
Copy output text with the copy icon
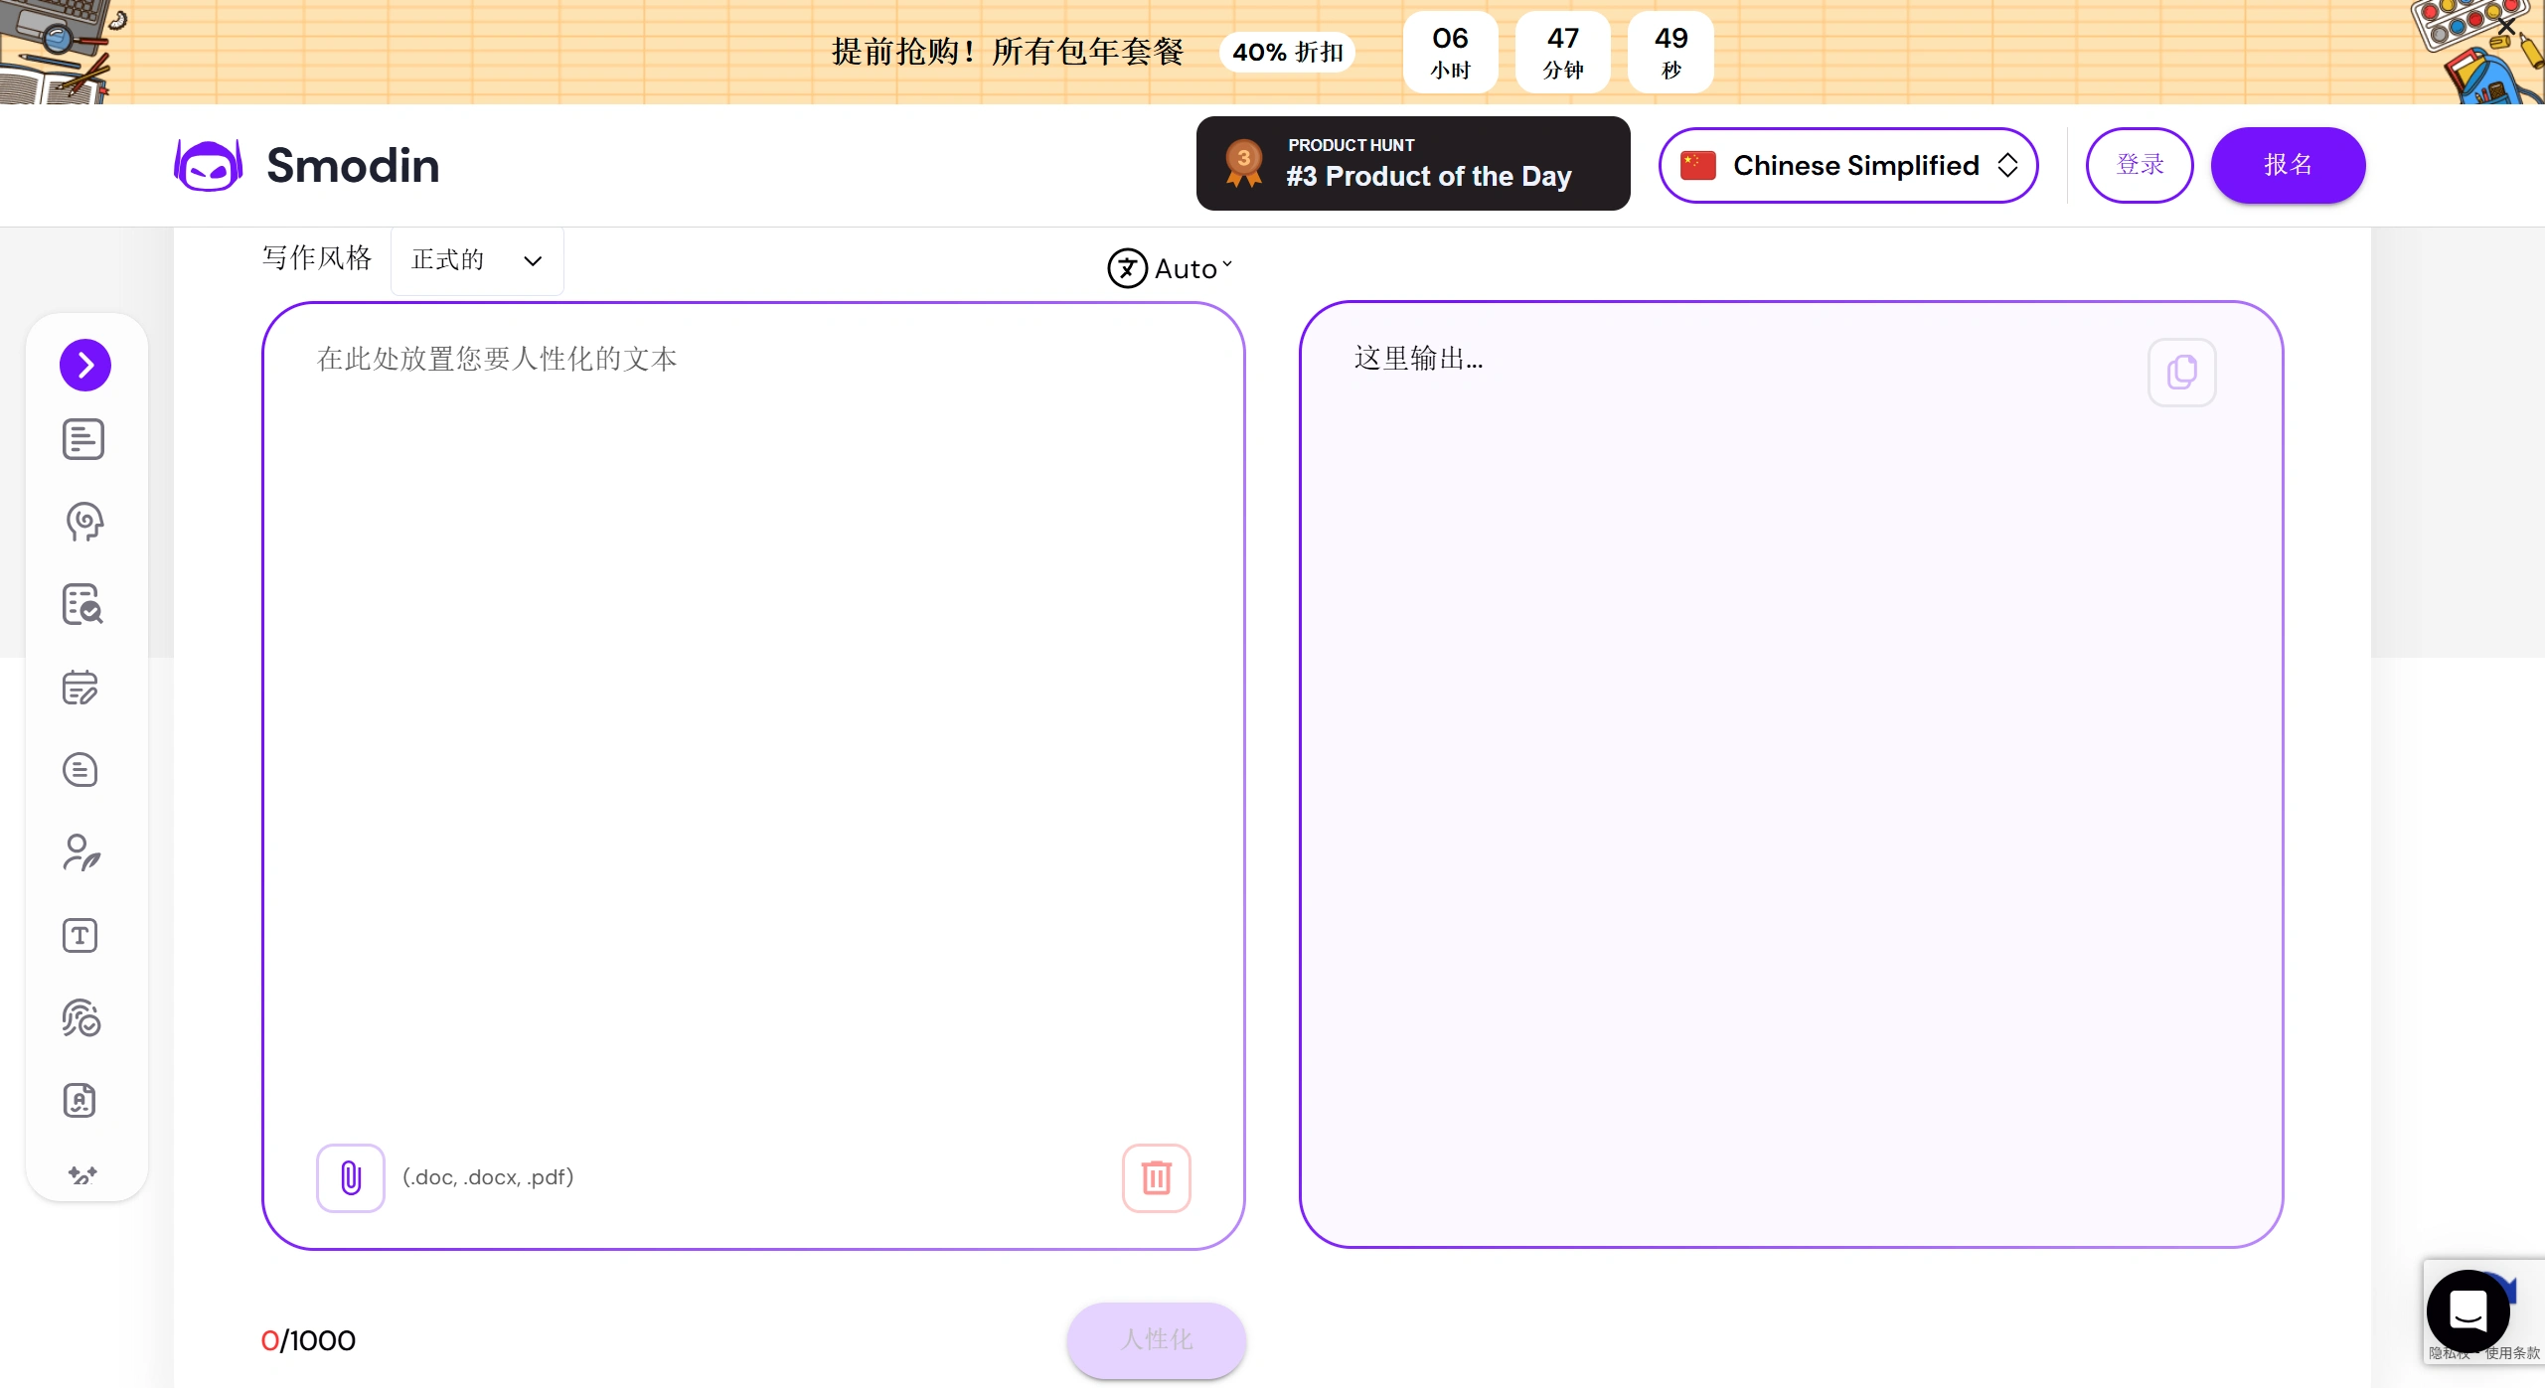click(2182, 373)
